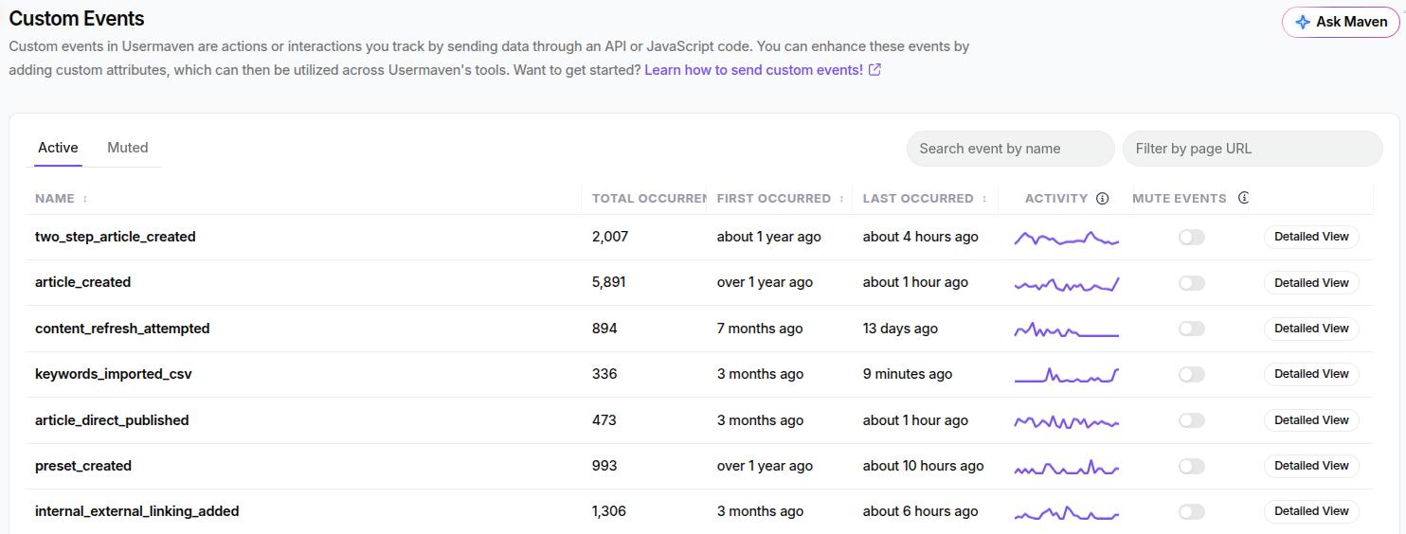Click the activity sparkline for article_direct_published
The height and width of the screenshot is (534, 1406).
click(x=1067, y=421)
